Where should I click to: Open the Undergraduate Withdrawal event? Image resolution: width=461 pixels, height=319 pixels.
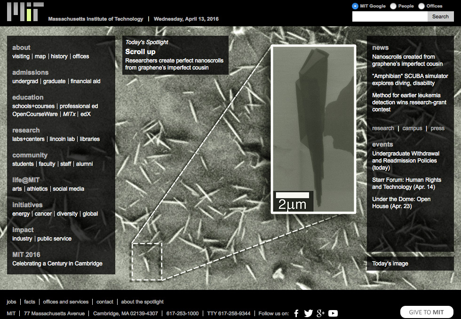[x=405, y=161]
